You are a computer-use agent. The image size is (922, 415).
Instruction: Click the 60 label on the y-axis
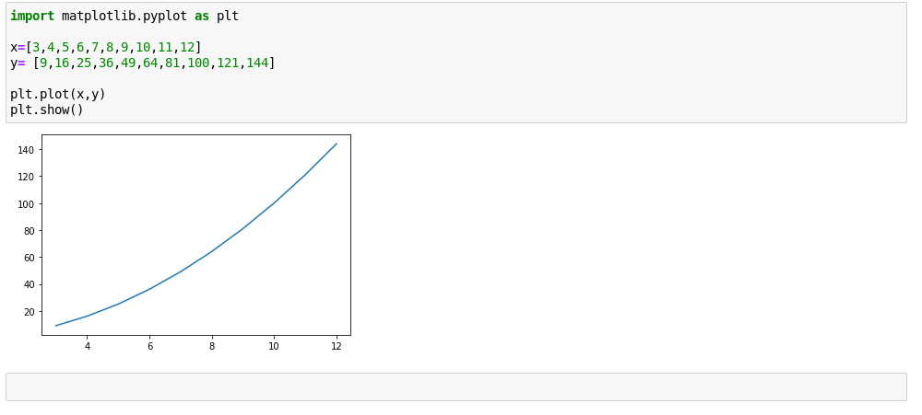tap(28, 258)
